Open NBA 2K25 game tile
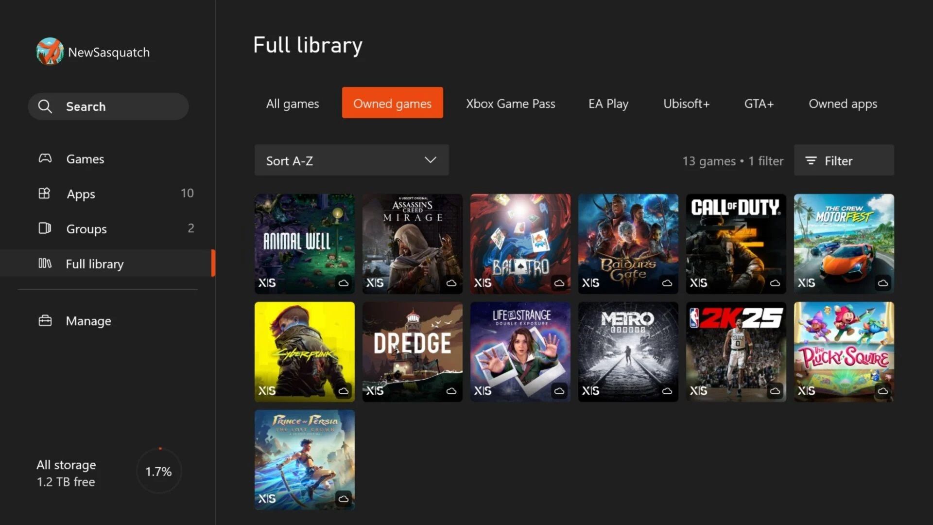The width and height of the screenshot is (933, 525). pos(736,352)
